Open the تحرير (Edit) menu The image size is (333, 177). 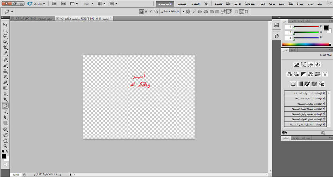coord(310,4)
